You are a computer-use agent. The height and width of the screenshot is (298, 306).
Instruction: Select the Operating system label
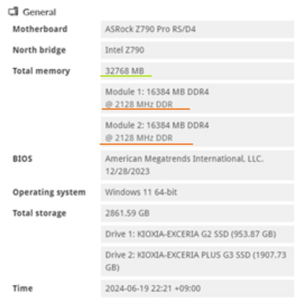49,193
